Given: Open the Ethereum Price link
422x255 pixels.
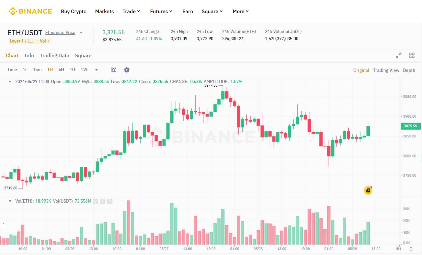Looking at the screenshot, I should tap(60, 32).
